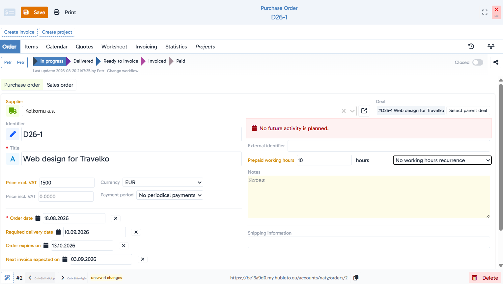Click the green supplier truck icon
The image size is (503, 284).
(x=13, y=111)
